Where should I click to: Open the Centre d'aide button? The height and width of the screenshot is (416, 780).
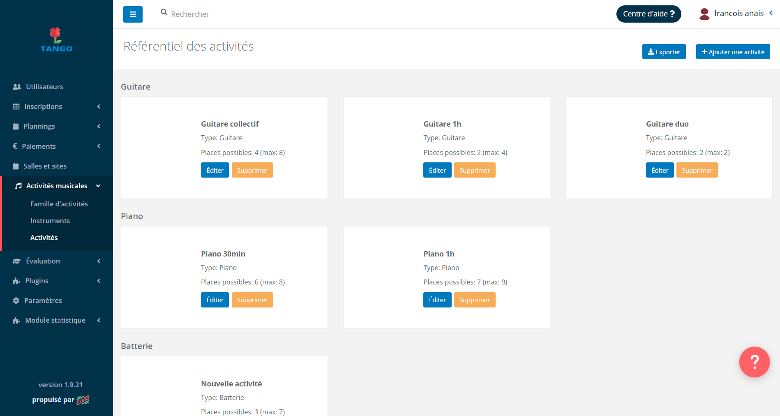coord(649,14)
